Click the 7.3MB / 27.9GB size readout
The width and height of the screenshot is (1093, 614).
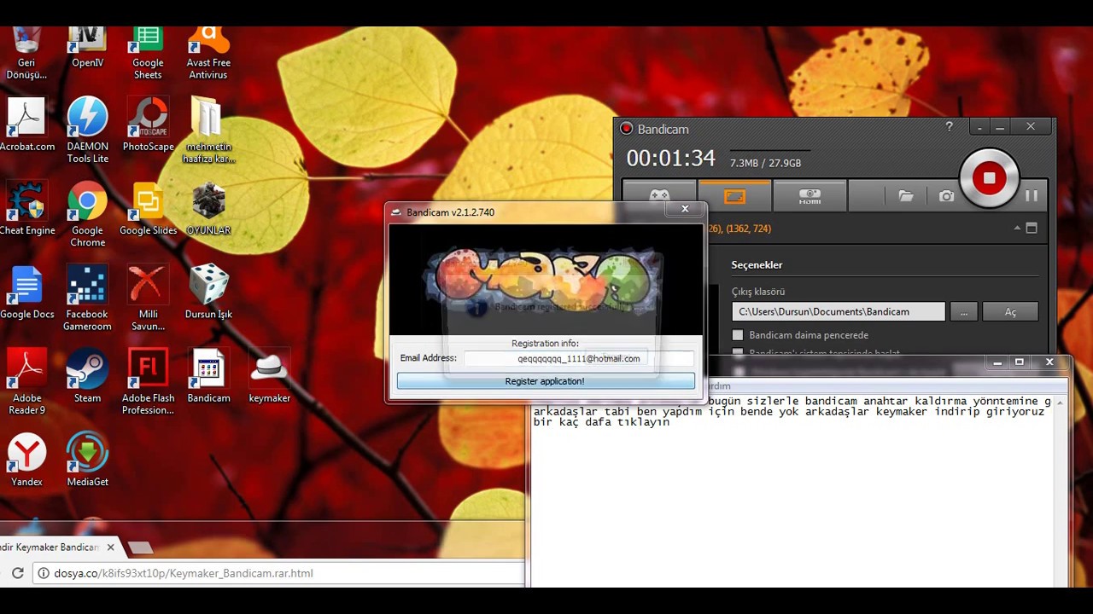tap(765, 163)
